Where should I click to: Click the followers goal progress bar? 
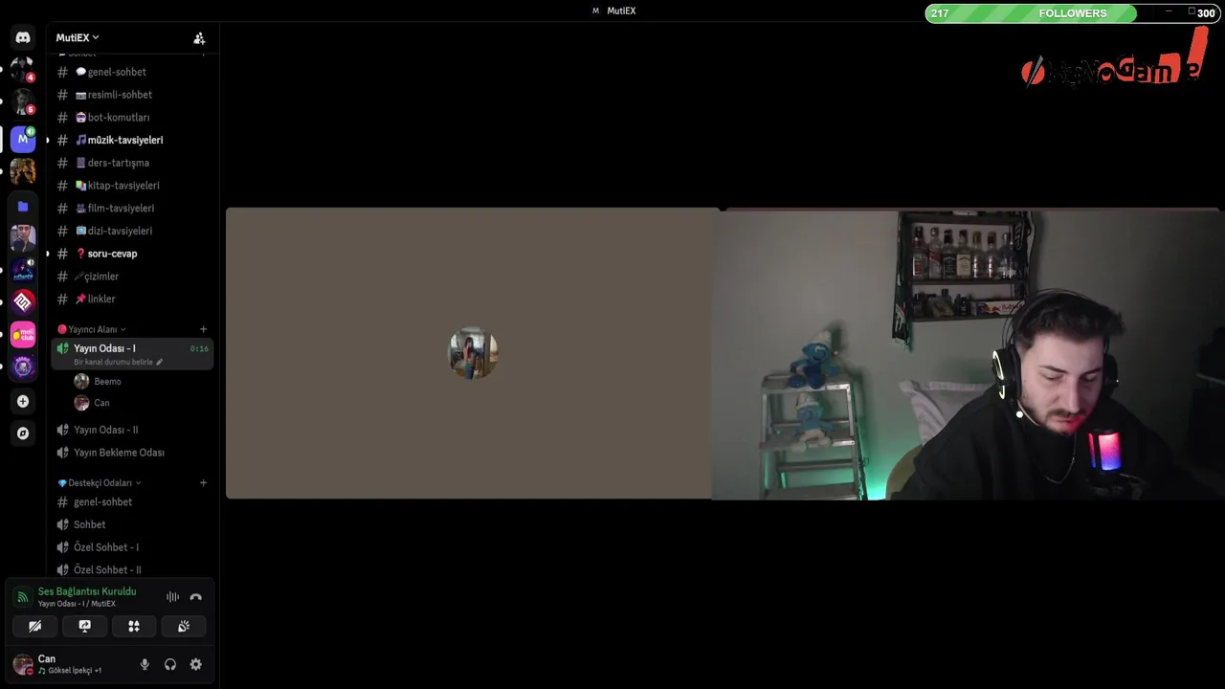[x=1072, y=13]
